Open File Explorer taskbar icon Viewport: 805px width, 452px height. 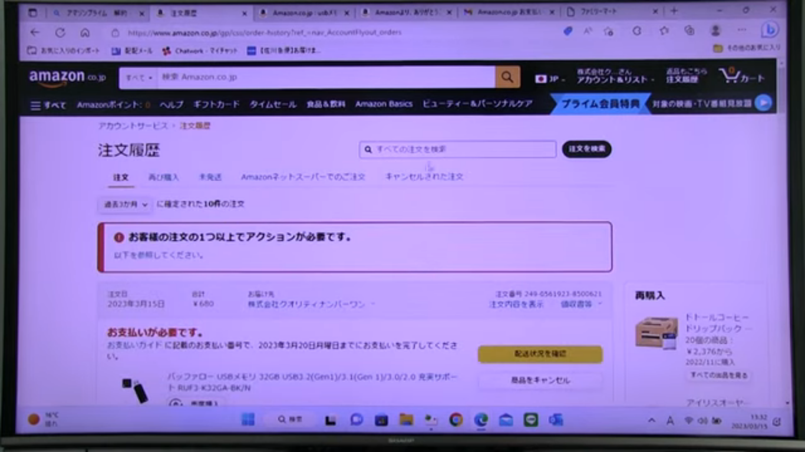406,420
